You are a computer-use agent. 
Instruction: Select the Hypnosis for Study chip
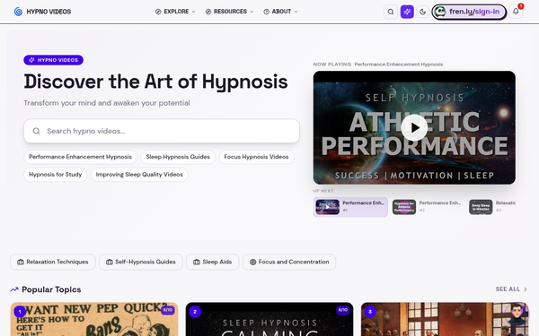[x=56, y=175]
